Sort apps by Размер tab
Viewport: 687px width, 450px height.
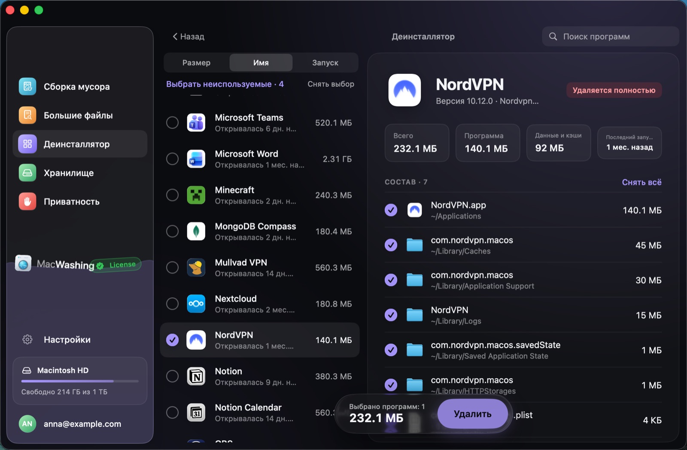pos(197,63)
